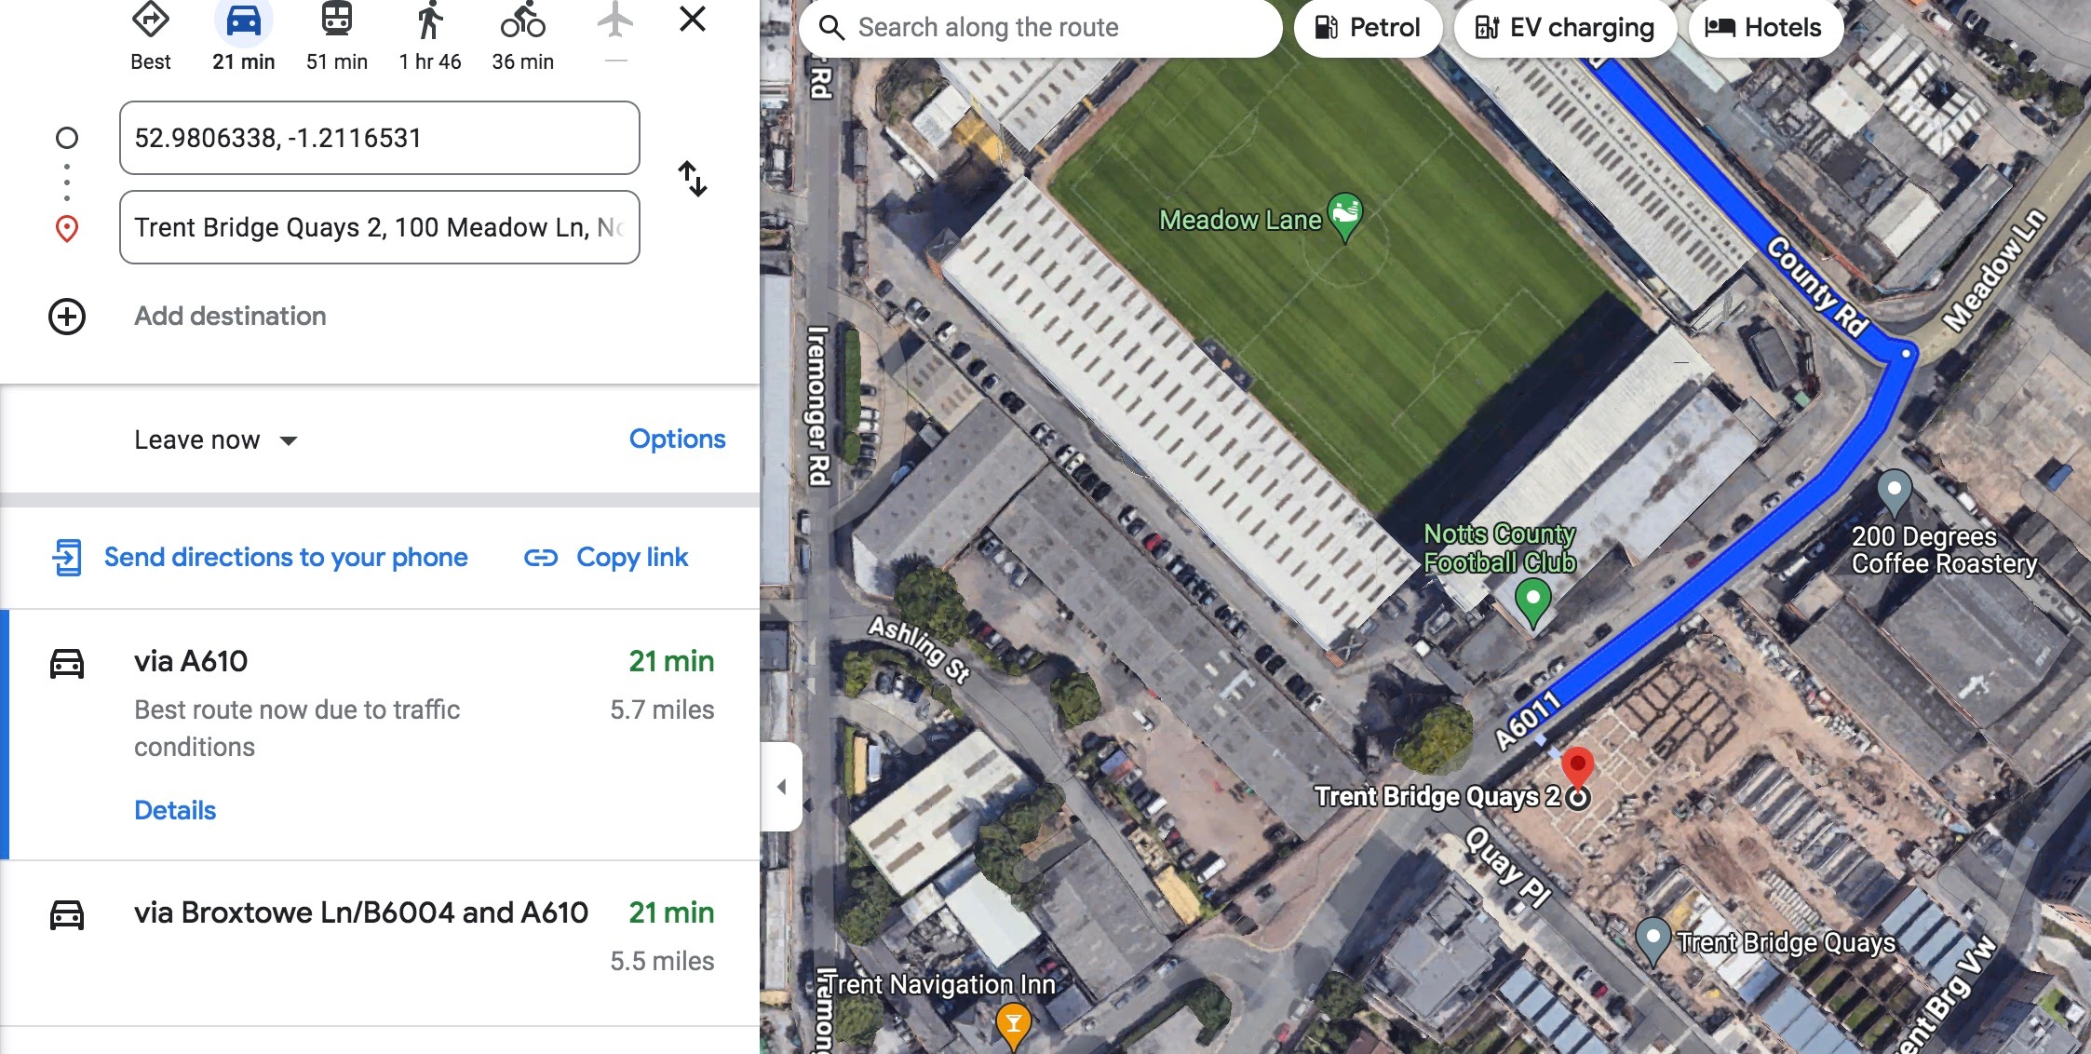Switch to public transport travel mode

point(336,20)
